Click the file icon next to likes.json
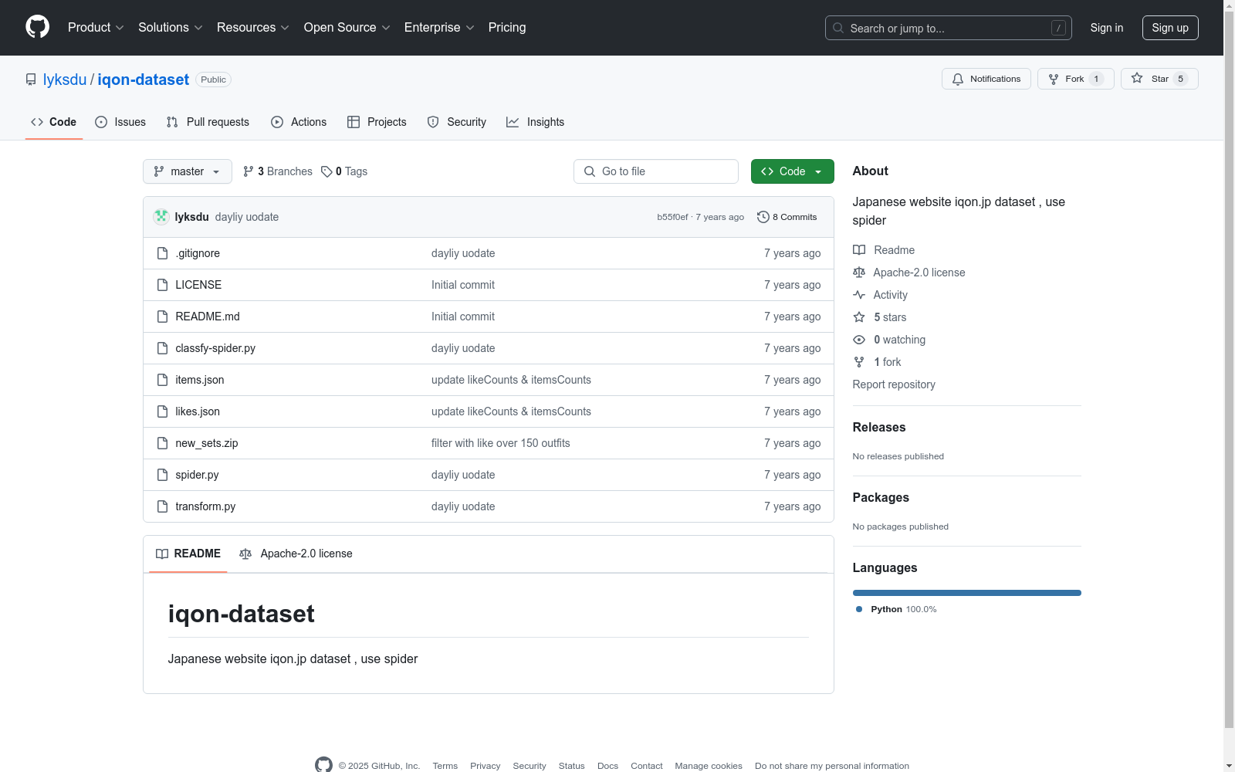 pyautogui.click(x=162, y=411)
